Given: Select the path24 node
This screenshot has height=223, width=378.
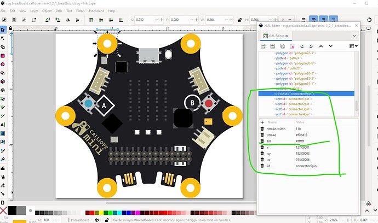Looking at the screenshot, I should (288, 58).
